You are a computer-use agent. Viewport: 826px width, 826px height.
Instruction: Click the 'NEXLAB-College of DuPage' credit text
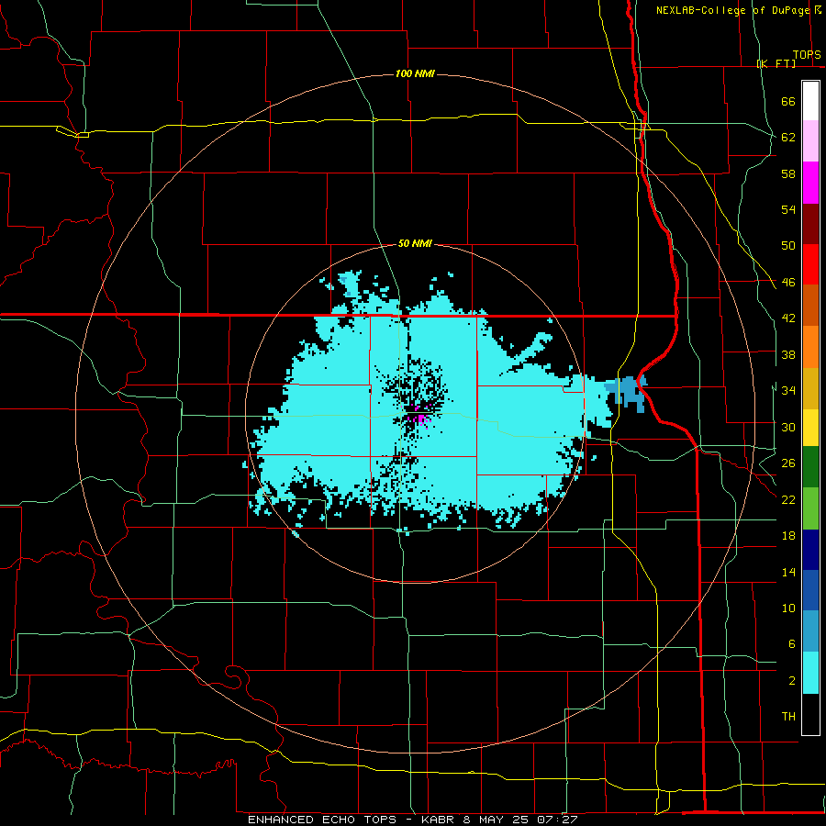pyautogui.click(x=732, y=10)
